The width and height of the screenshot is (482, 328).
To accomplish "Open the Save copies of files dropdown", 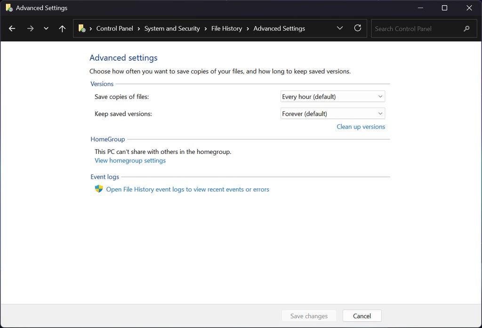I will pyautogui.click(x=333, y=96).
